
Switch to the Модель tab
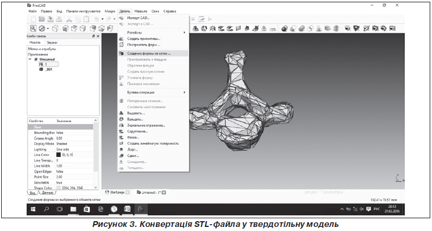coord(35,42)
